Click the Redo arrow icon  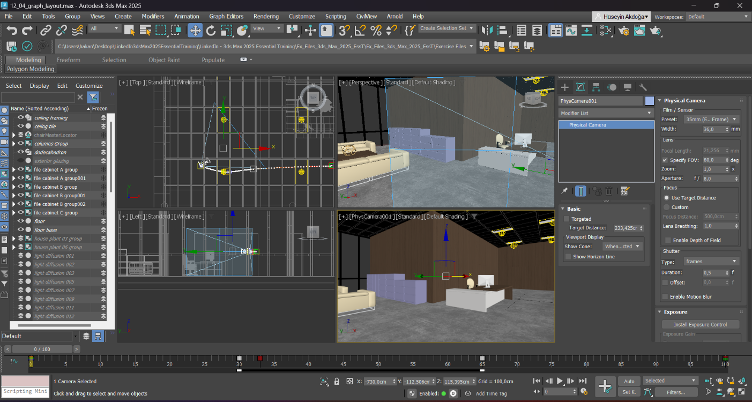(x=26, y=30)
